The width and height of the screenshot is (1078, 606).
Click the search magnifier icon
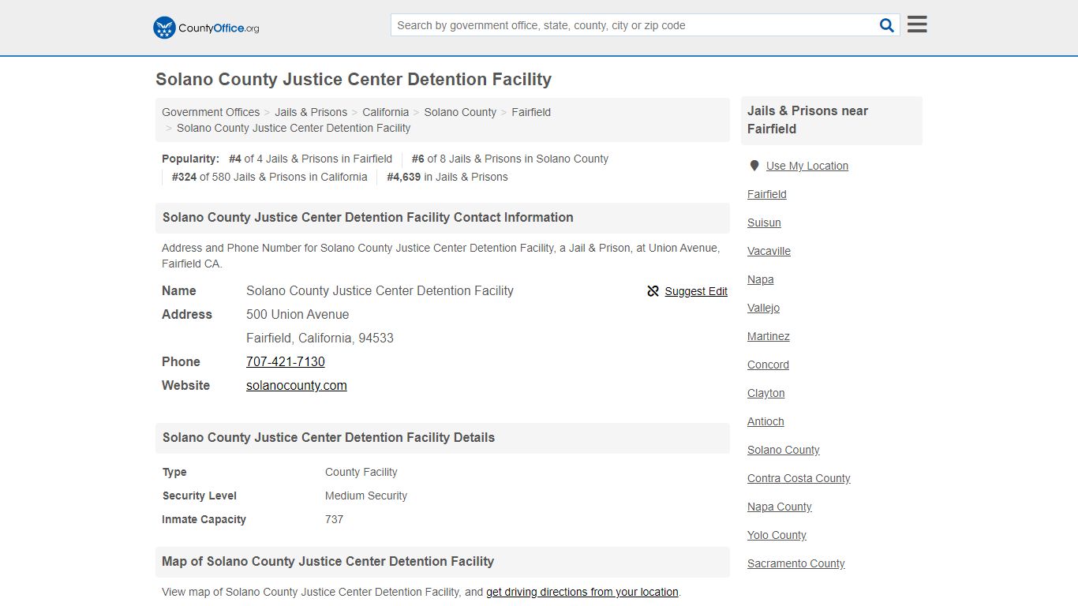pos(887,25)
